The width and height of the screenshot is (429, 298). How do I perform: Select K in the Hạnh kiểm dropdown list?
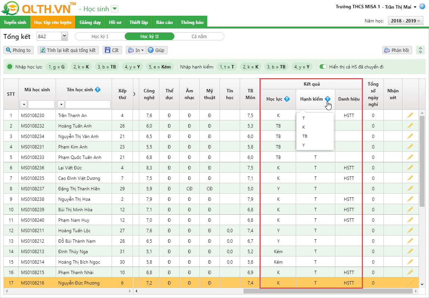tap(315, 127)
